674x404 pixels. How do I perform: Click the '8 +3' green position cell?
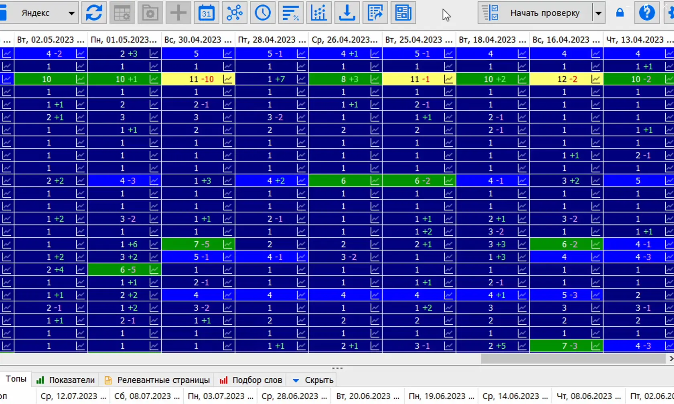[345, 79]
